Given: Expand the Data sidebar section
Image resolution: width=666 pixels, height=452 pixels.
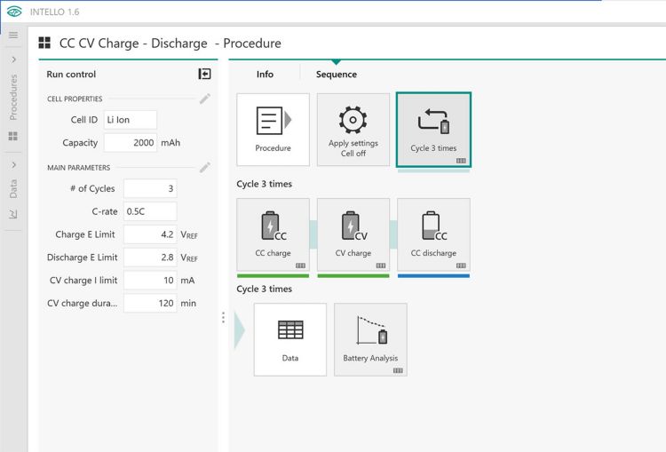Looking at the screenshot, I should click(13, 165).
